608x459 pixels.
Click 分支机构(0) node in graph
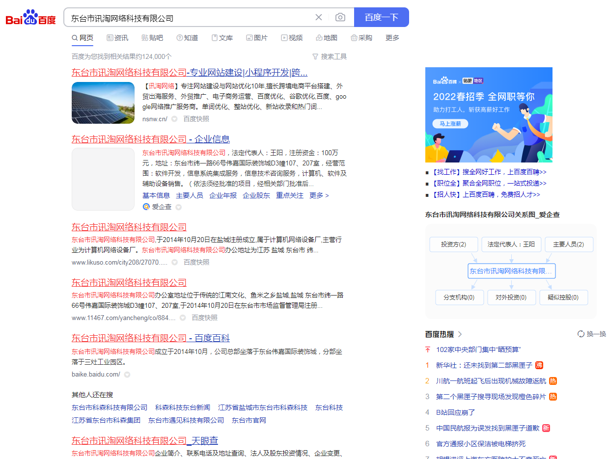(459, 297)
